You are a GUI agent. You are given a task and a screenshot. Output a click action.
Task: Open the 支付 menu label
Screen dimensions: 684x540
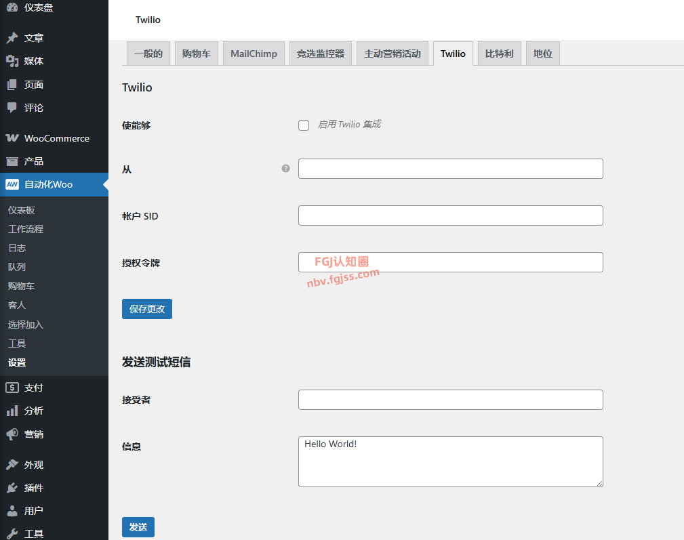pyautogui.click(x=34, y=388)
